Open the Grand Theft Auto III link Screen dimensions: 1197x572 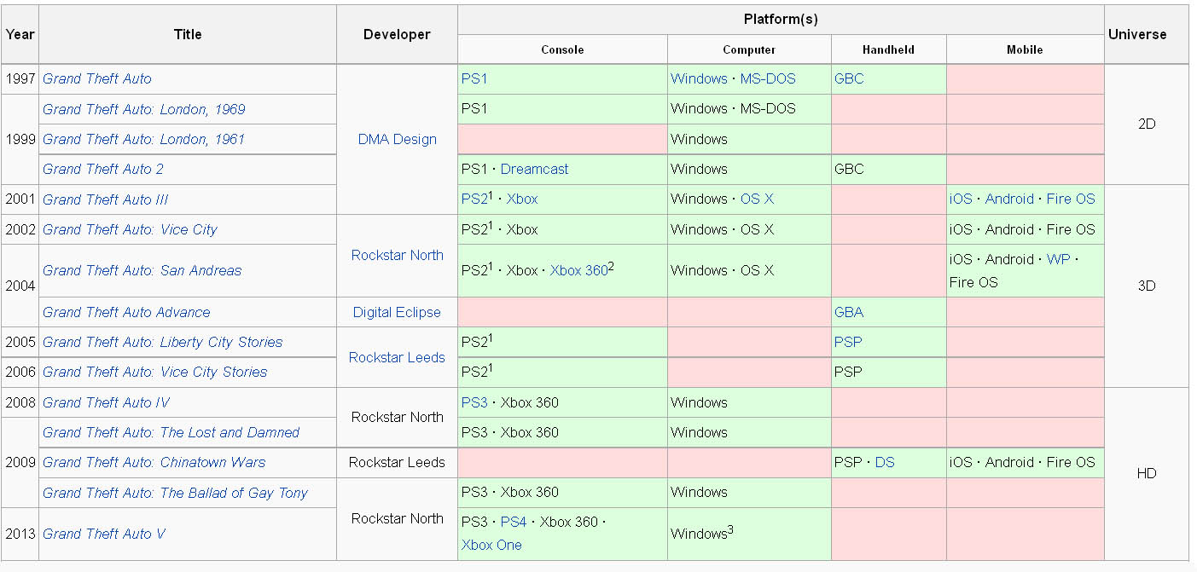point(106,199)
